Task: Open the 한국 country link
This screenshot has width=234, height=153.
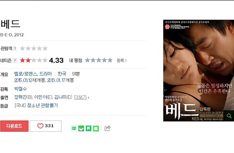Action: tap(62, 74)
